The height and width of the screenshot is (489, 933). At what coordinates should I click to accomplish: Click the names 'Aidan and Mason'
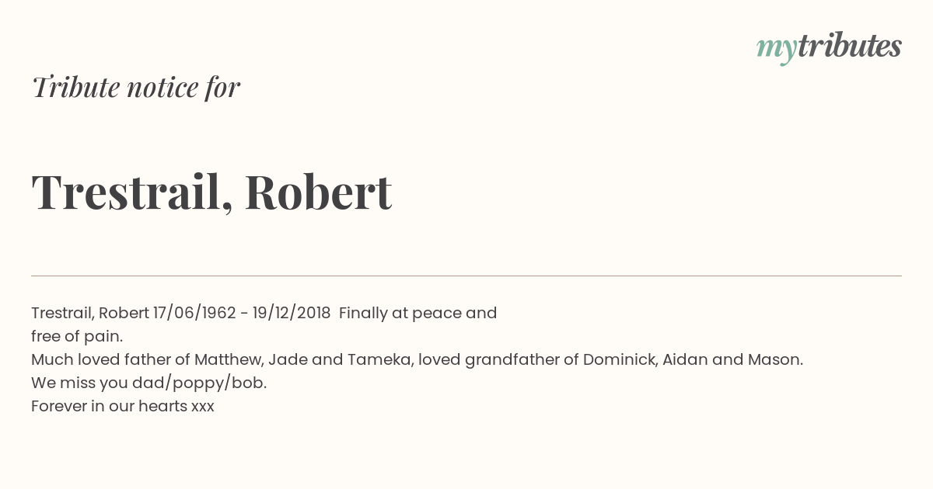coord(731,359)
